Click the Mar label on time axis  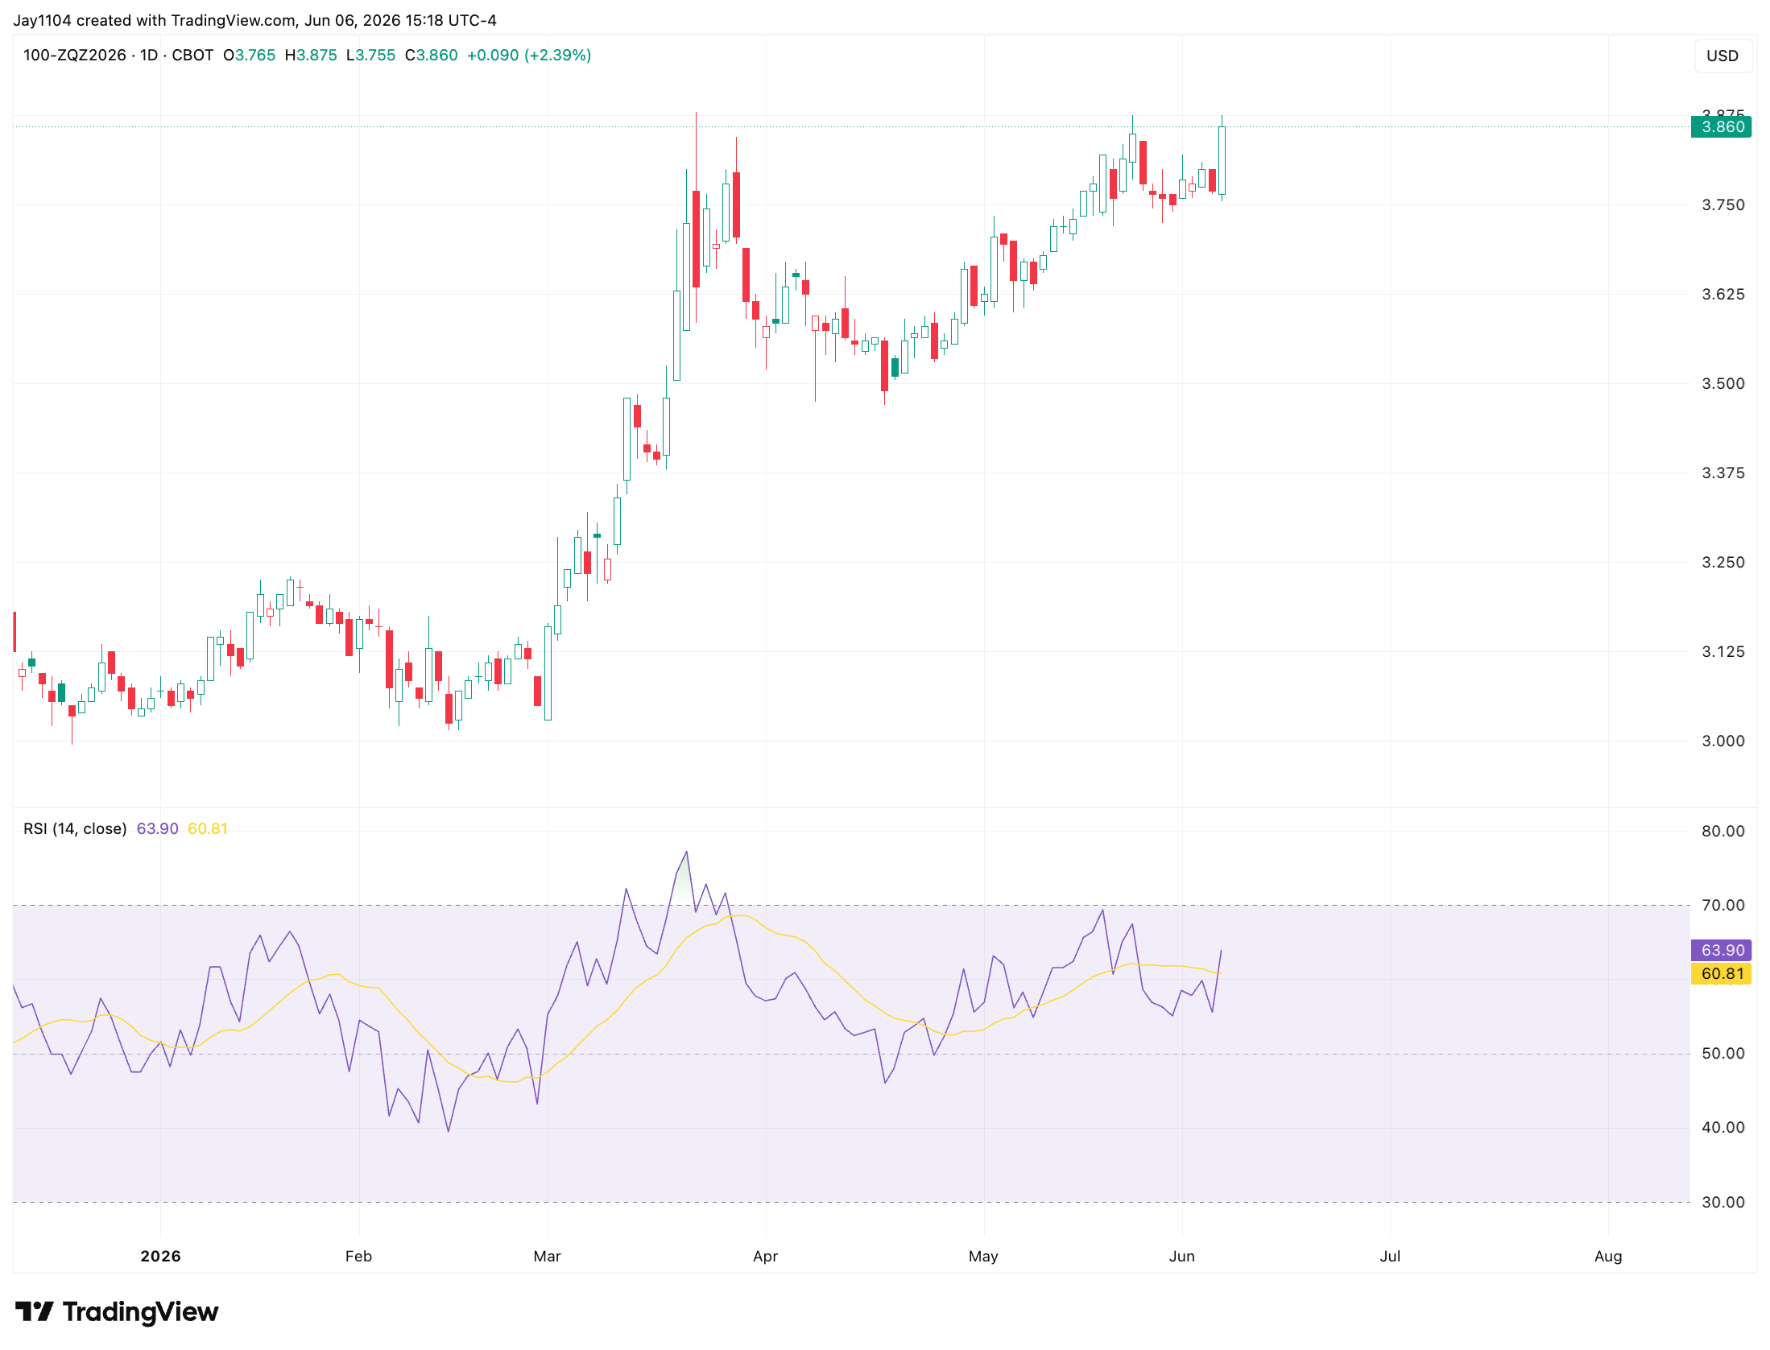[x=547, y=1256]
